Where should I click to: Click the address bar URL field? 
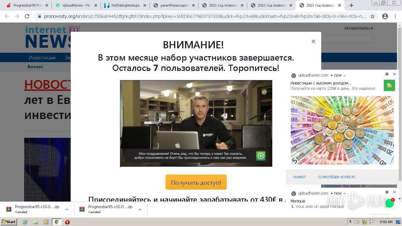[x=205, y=16]
